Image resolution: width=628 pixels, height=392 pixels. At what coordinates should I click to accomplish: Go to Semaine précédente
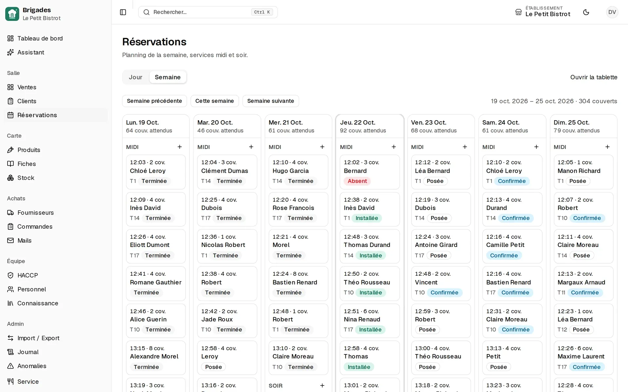tap(154, 101)
